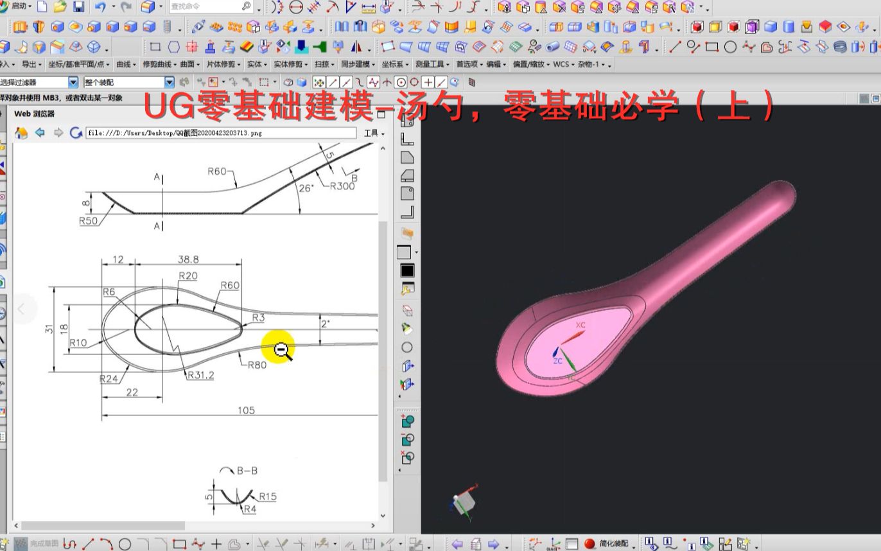Toggle the point on curve snap

[x=440, y=82]
